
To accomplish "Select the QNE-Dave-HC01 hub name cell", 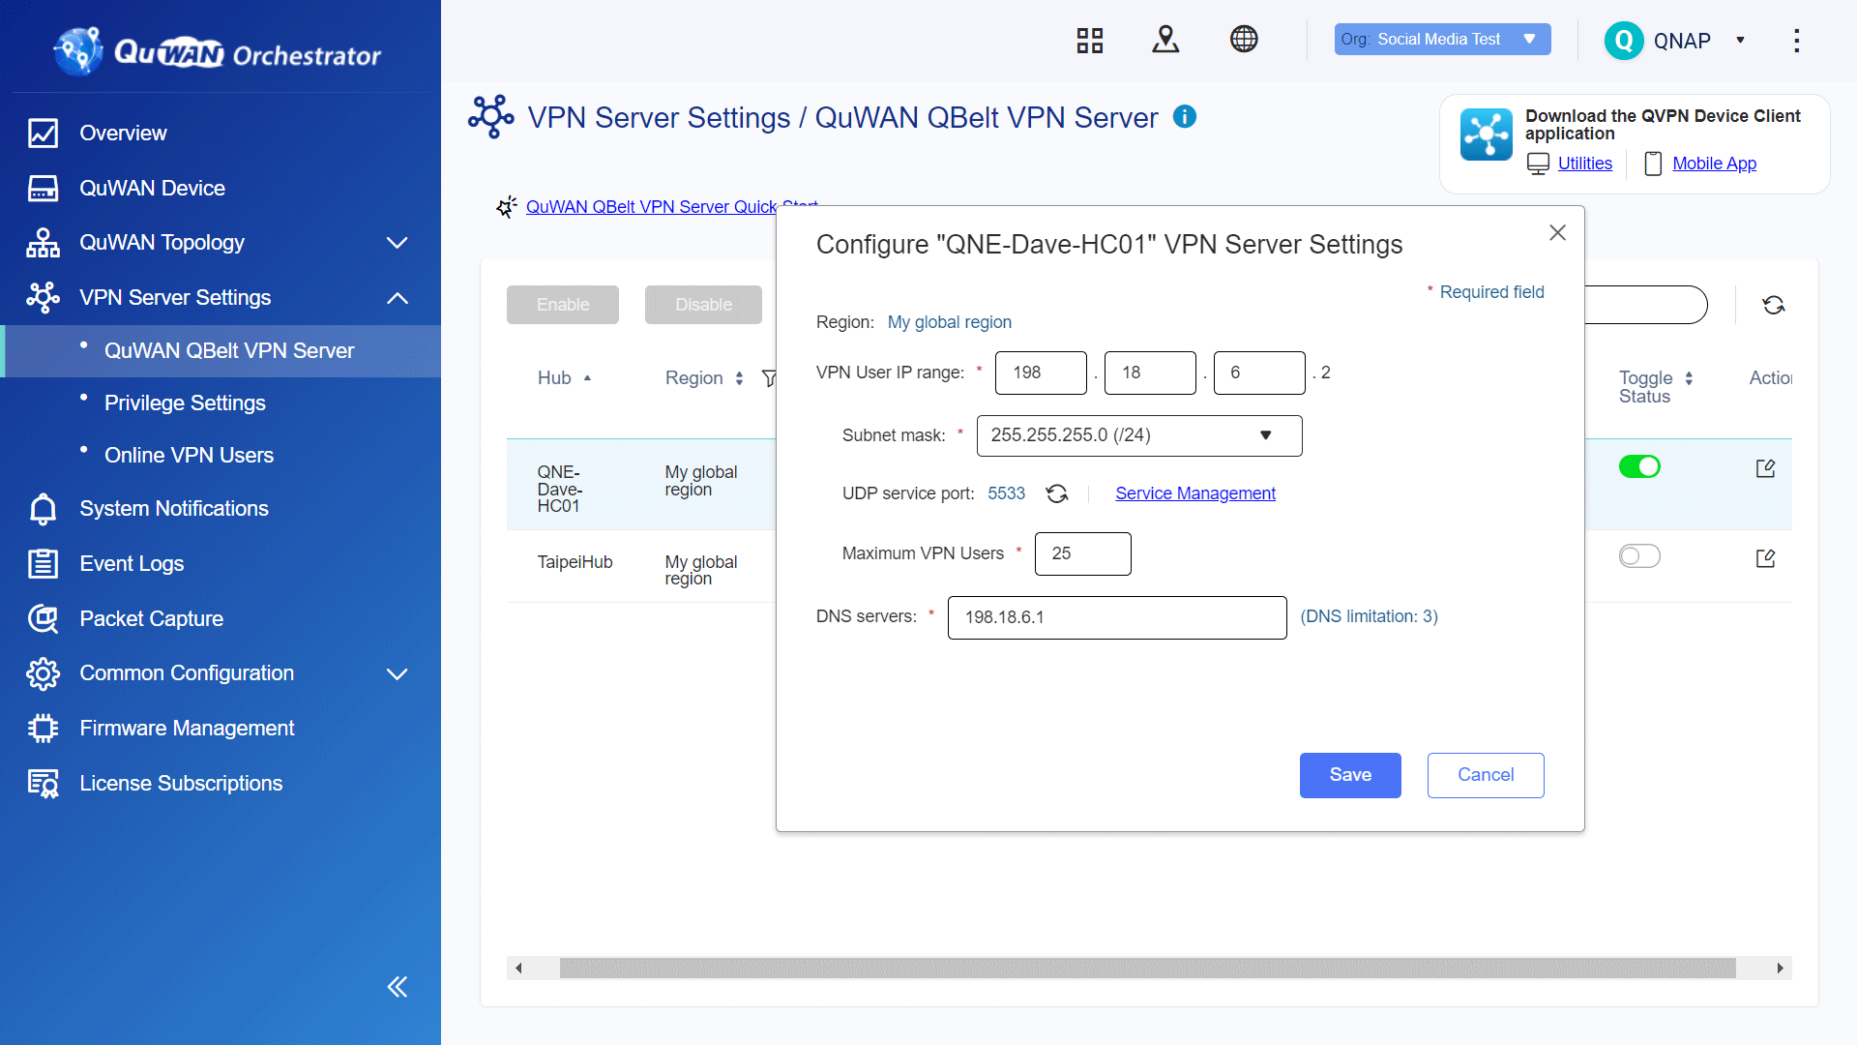I will [561, 489].
